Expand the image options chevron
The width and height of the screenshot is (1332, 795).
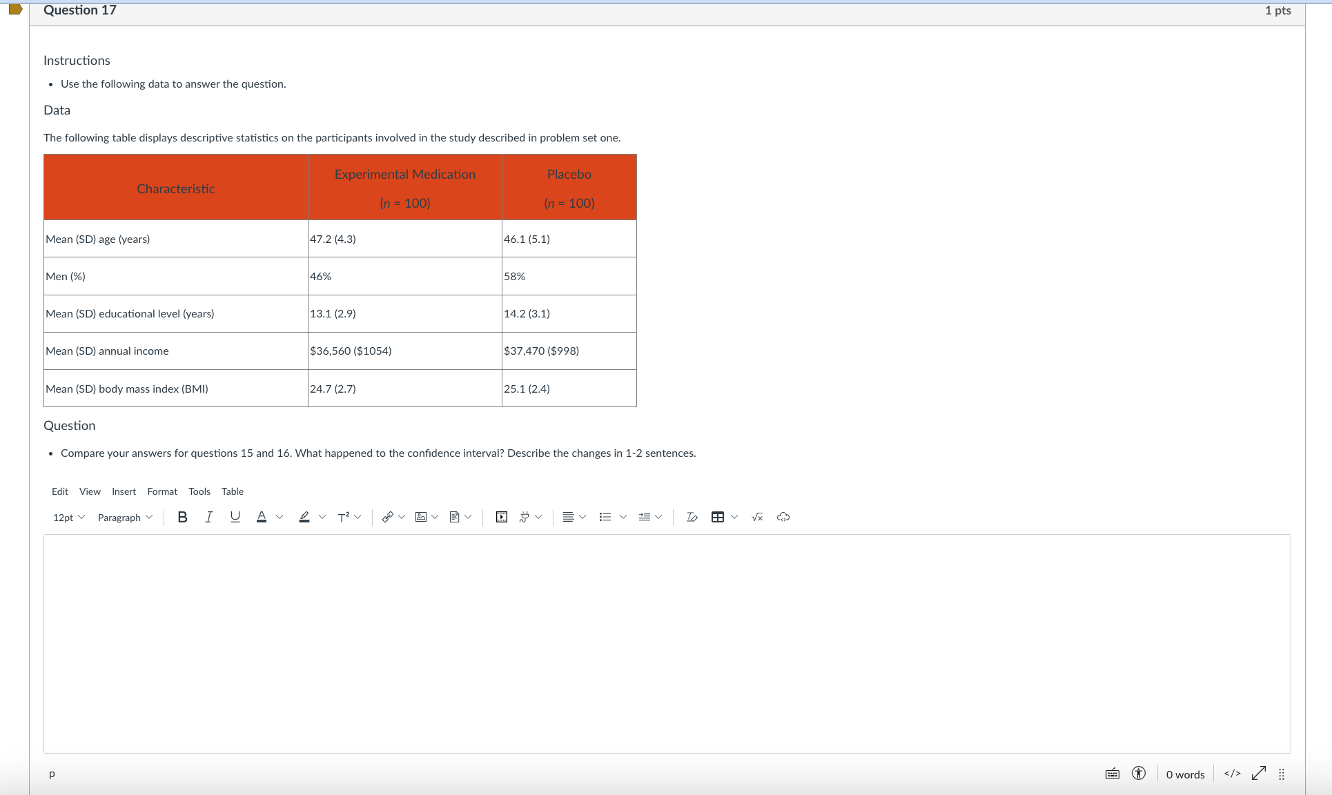click(435, 517)
